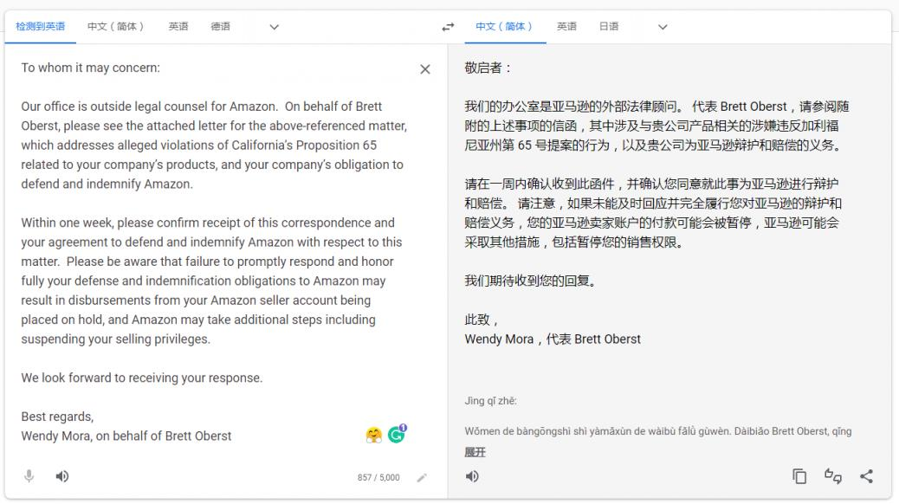The height and width of the screenshot is (504, 899).
Task: Copy the translation to clipboard
Action: 799,476
